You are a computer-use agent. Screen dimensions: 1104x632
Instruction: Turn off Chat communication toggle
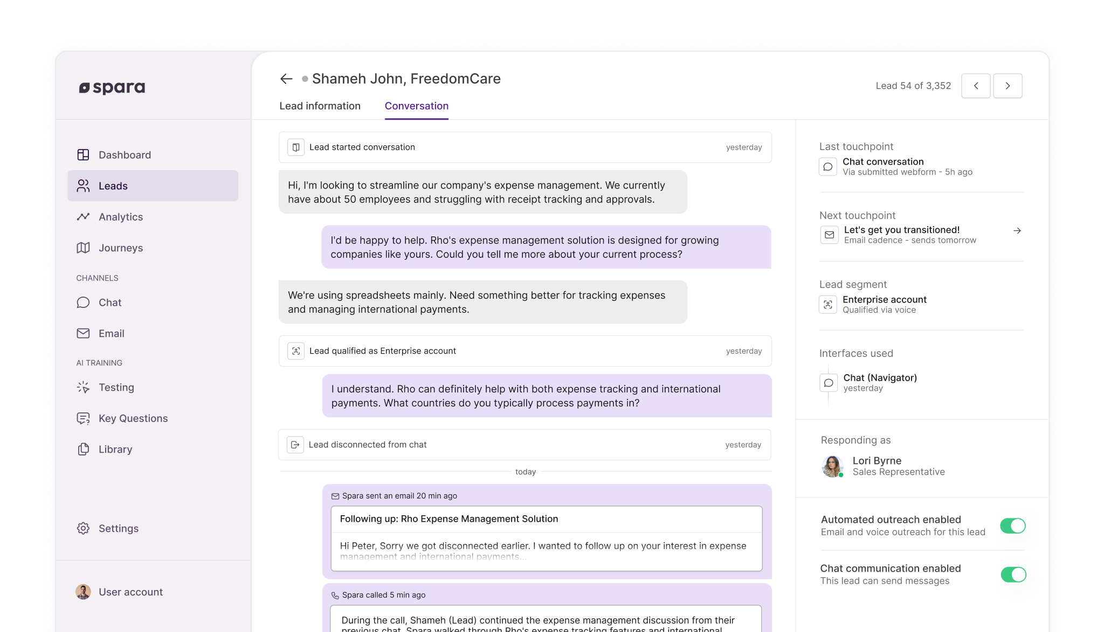(x=1013, y=575)
